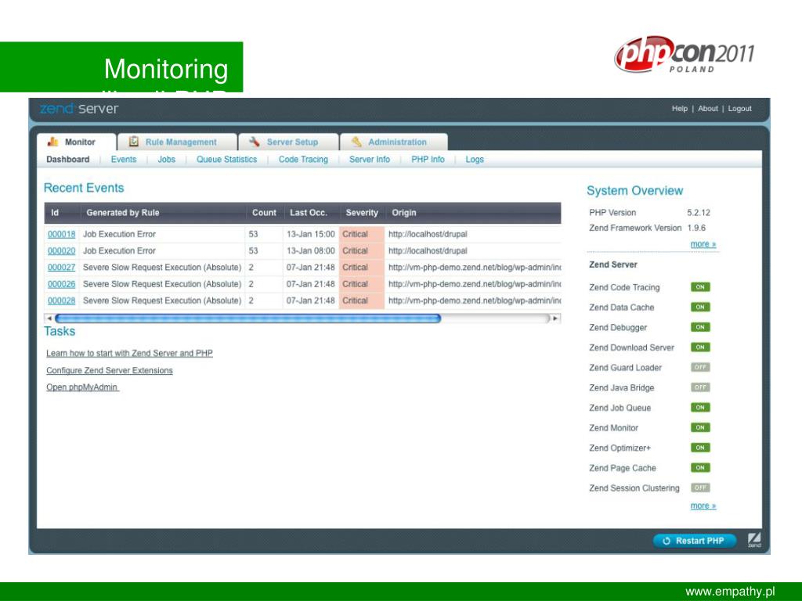Open the Rule Management tab

(x=177, y=142)
